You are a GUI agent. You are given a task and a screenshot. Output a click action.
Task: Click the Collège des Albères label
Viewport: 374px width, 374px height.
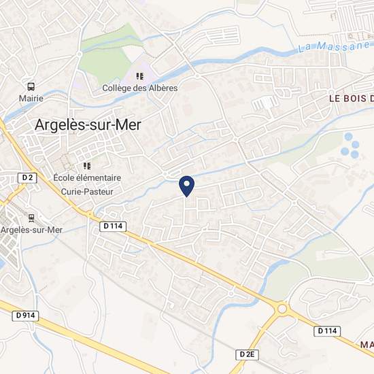[x=140, y=88]
